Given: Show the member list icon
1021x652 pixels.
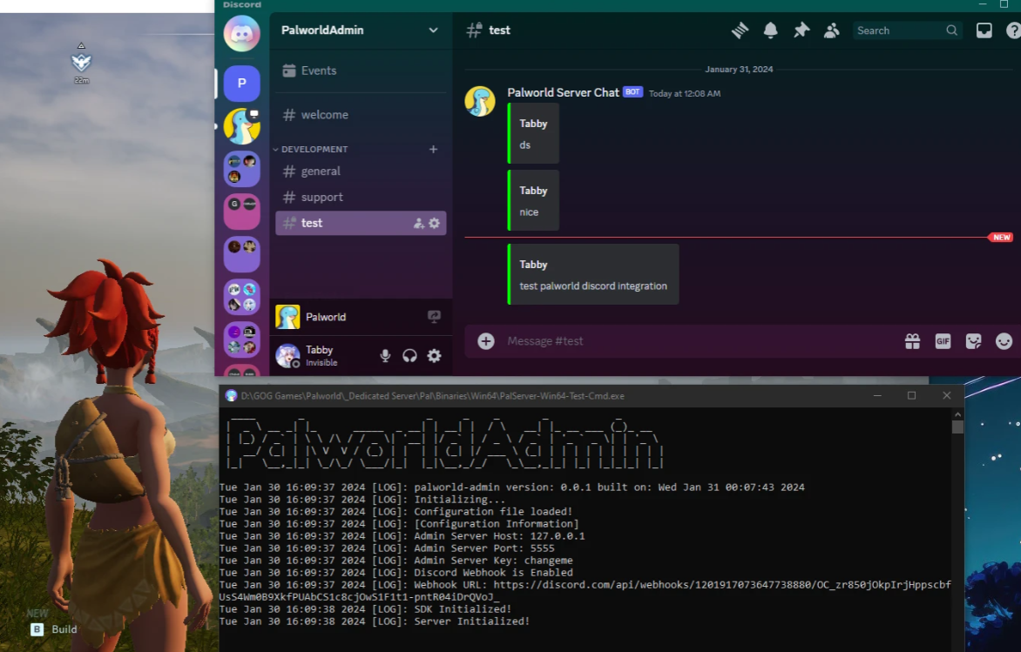Looking at the screenshot, I should [x=831, y=30].
